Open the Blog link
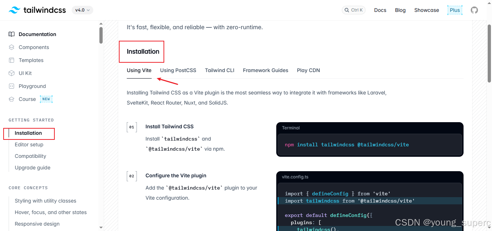Viewport: 492px width, 231px height. click(x=400, y=10)
